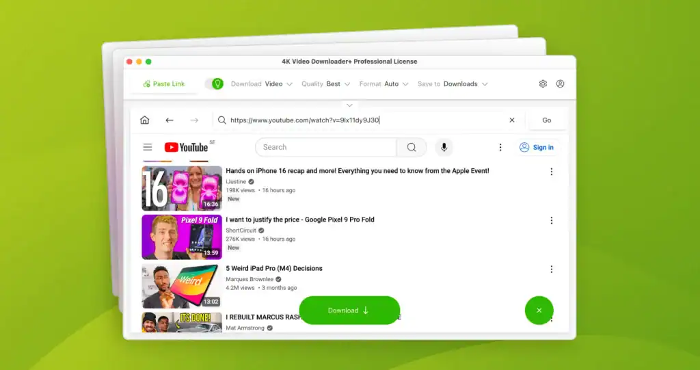The width and height of the screenshot is (700, 370).
Task: Open the Mat Armstrong channel link
Action: (245, 328)
